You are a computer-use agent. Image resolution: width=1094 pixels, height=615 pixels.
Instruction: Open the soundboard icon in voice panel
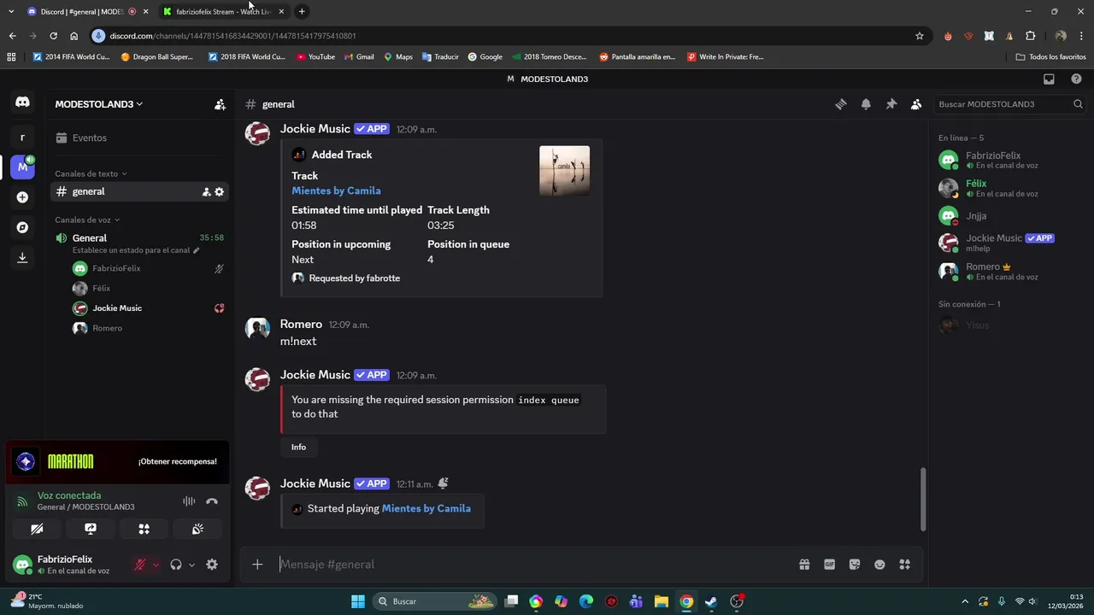[197, 529]
